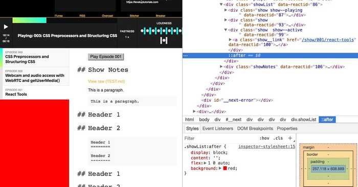Expand the background shorthand property arrow

tap(220, 168)
